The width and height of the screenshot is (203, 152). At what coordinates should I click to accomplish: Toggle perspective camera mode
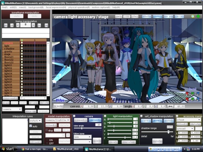(x=95, y=120)
